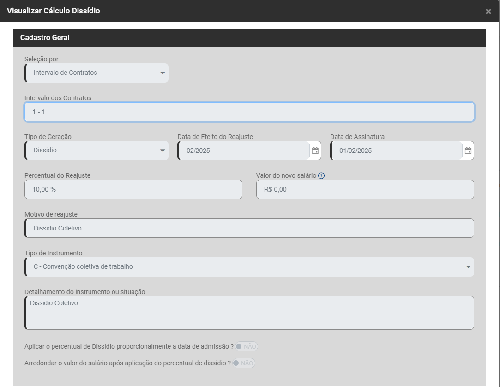Toggle proportional dissídio by admission date switch
Screen dimensions: 500x387
[x=246, y=346]
